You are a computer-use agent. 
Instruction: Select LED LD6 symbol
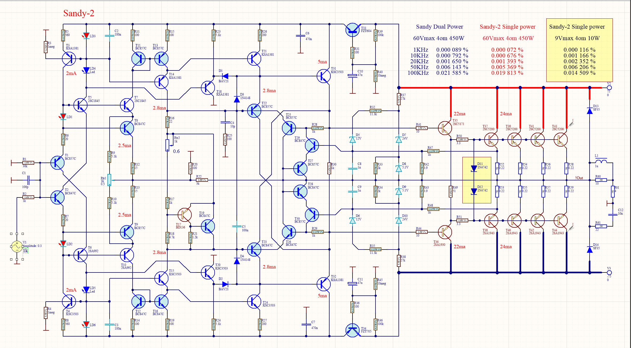point(86,325)
